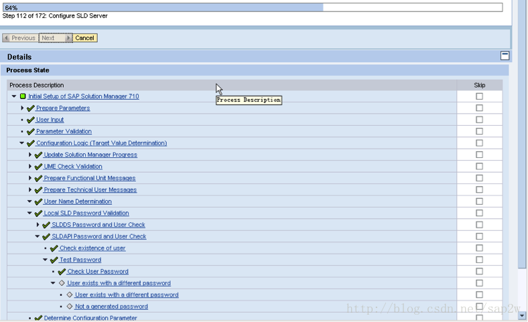Tick Skip checkbox for User Name Determination
The height and width of the screenshot is (322, 528).
click(x=479, y=202)
